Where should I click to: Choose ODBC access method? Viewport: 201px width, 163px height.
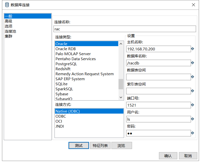point(89,116)
